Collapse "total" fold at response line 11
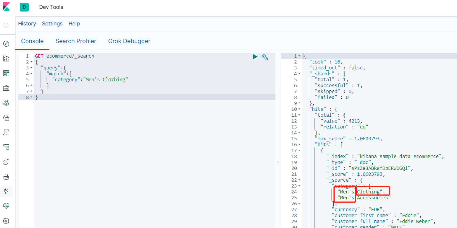Image resolution: width=457 pixels, height=228 pixels. (x=299, y=115)
